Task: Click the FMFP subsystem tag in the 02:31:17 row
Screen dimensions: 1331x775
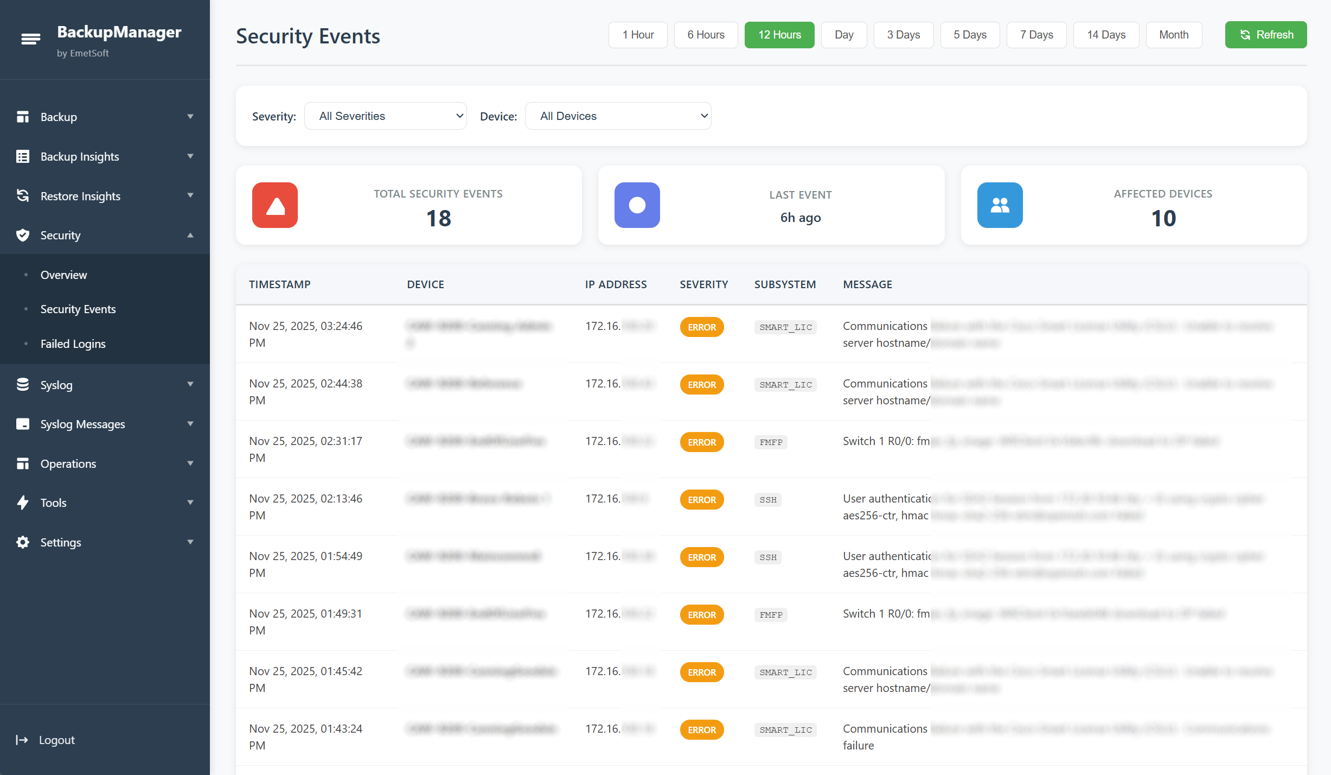Action: click(x=771, y=442)
